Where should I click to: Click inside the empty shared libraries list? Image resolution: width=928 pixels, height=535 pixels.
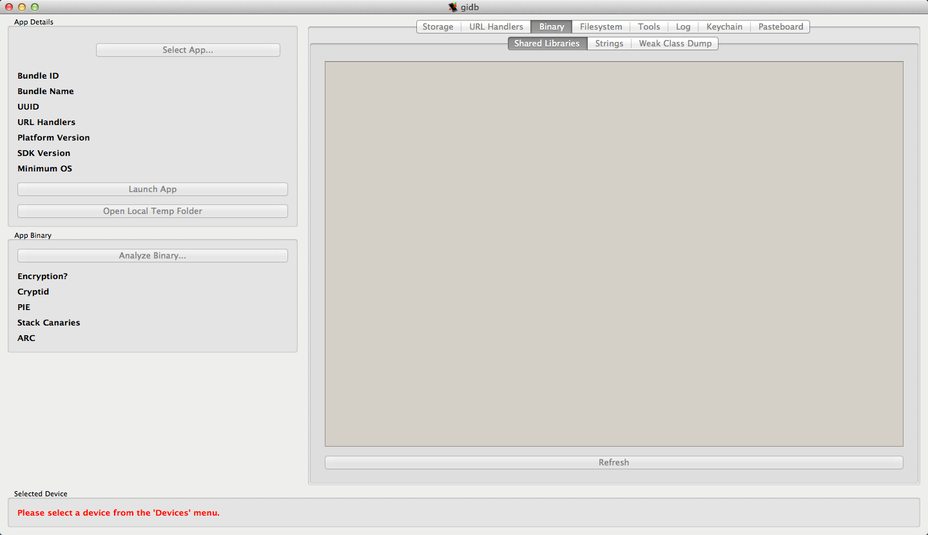pos(614,253)
